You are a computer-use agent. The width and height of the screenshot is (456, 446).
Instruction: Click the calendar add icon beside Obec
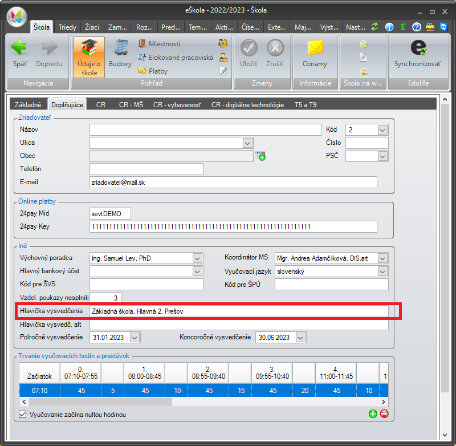pyautogui.click(x=260, y=156)
